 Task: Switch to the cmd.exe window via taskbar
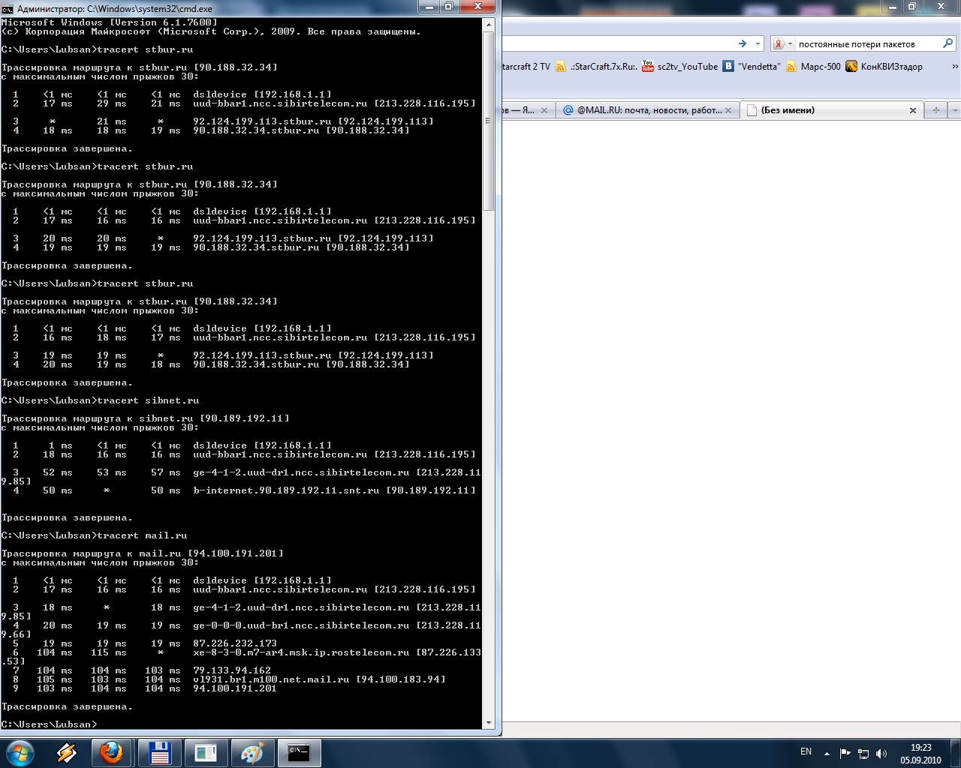298,752
